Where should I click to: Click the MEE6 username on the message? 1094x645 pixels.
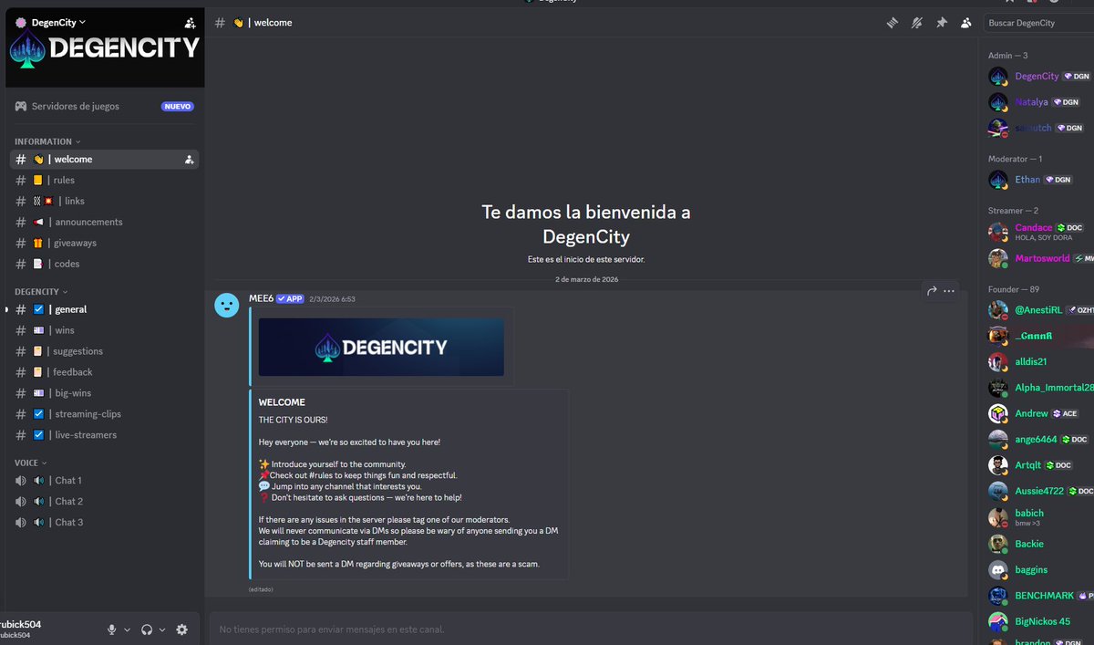coord(261,298)
